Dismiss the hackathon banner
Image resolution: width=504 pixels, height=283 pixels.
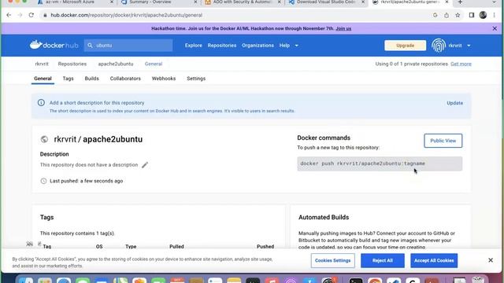tap(495, 28)
